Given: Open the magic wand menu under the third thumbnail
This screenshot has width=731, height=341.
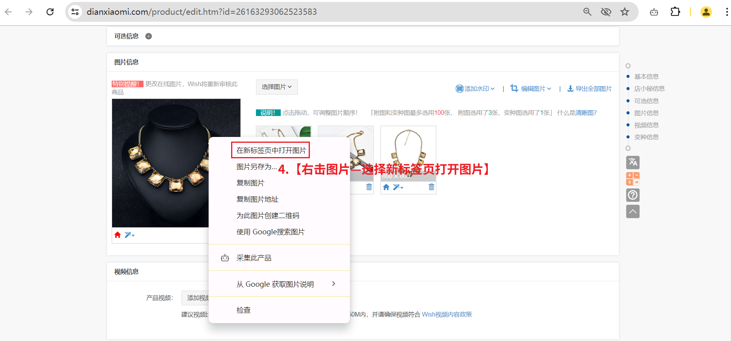Looking at the screenshot, I should 398,187.
